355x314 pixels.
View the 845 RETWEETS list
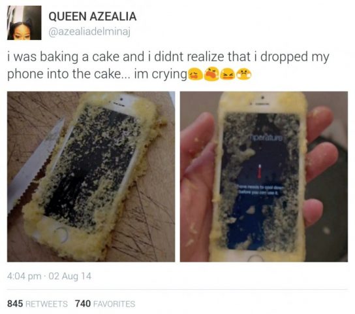pyautogui.click(x=37, y=304)
